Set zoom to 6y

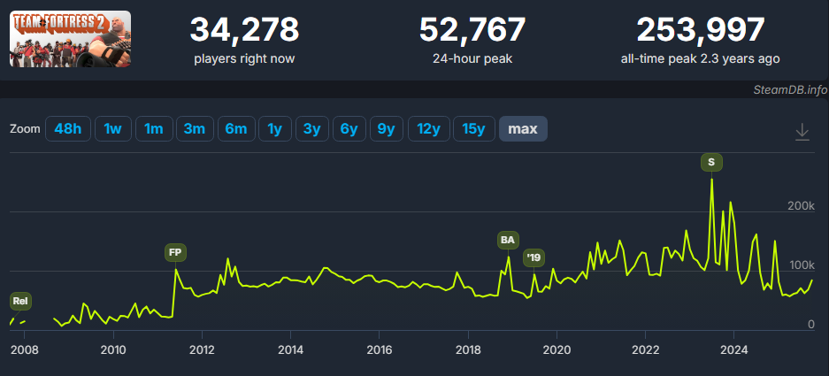click(x=349, y=129)
